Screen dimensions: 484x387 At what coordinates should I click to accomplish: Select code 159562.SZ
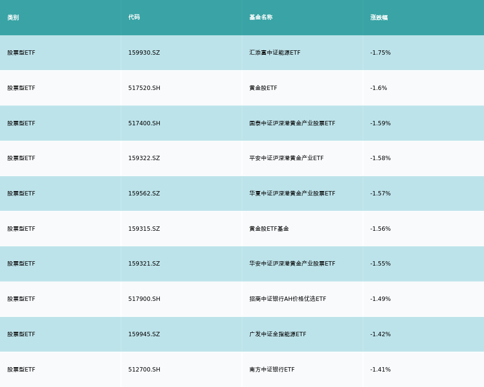click(144, 193)
